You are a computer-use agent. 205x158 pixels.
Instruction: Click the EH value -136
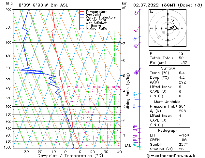tap(184, 135)
